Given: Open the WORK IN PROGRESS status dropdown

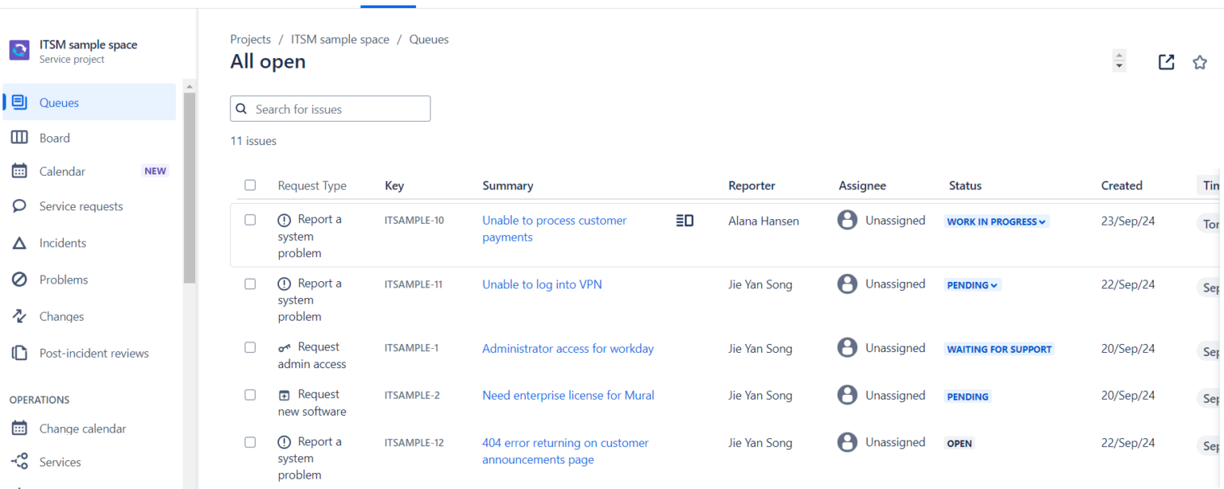Looking at the screenshot, I should click(995, 221).
